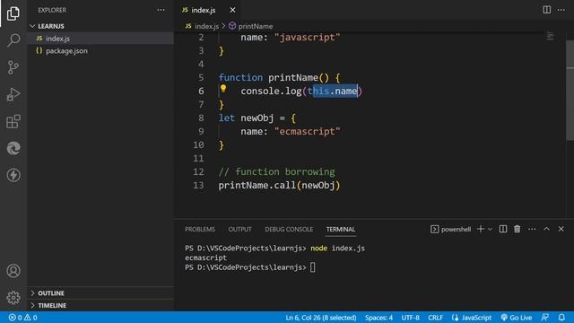Viewport: 574px width, 323px height.
Task: Open the Source Control view icon
Action: 13,67
